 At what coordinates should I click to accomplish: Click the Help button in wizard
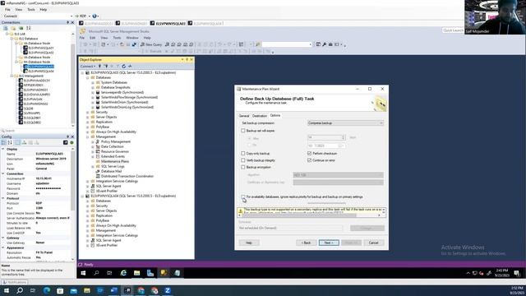pyautogui.click(x=249, y=243)
